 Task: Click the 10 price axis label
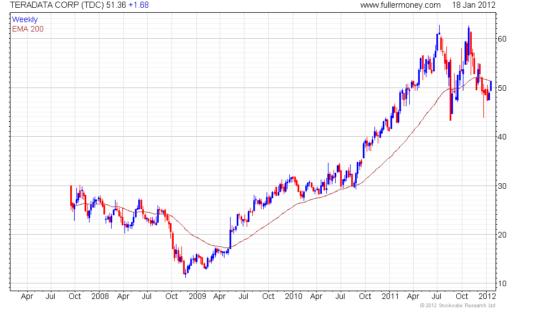click(x=502, y=283)
